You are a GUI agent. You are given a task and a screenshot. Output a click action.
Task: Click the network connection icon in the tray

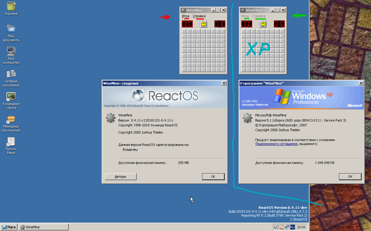click(287, 227)
